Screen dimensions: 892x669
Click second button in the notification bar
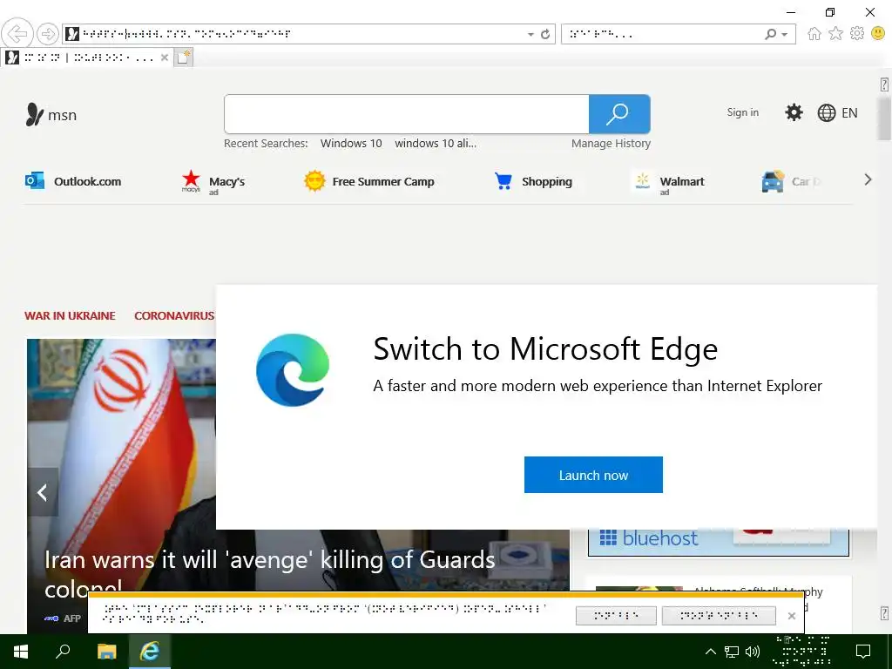click(719, 616)
